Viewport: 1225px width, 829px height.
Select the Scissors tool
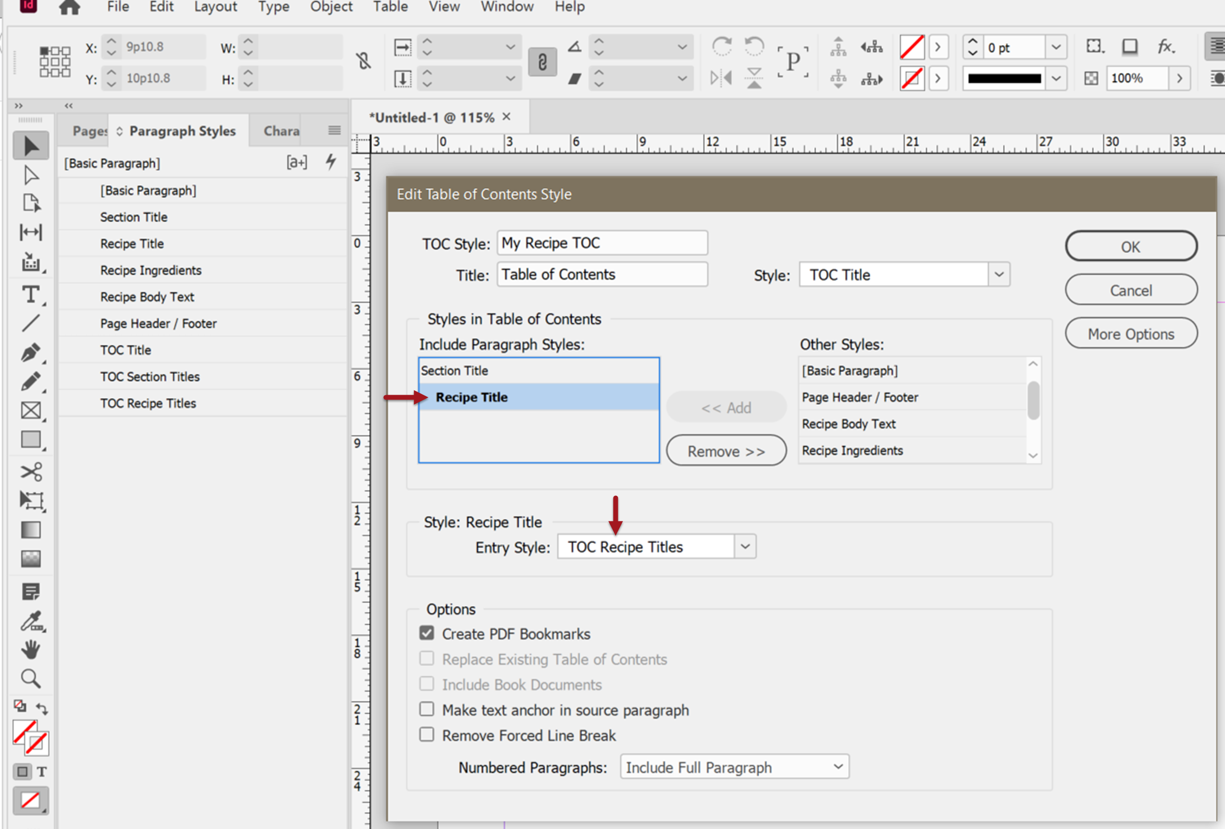click(31, 473)
